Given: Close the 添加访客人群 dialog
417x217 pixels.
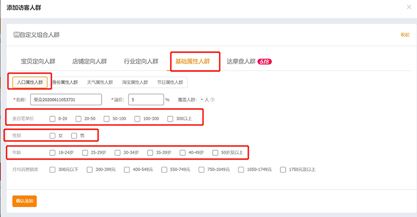Looking at the screenshot, I should 408,7.
